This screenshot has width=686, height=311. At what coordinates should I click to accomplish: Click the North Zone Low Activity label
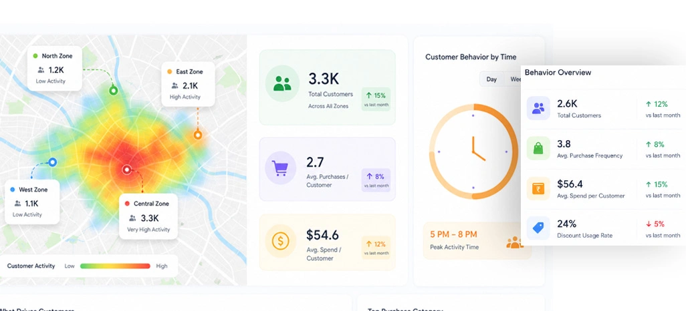[x=51, y=81]
